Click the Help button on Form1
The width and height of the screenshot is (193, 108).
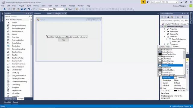tap(63, 40)
